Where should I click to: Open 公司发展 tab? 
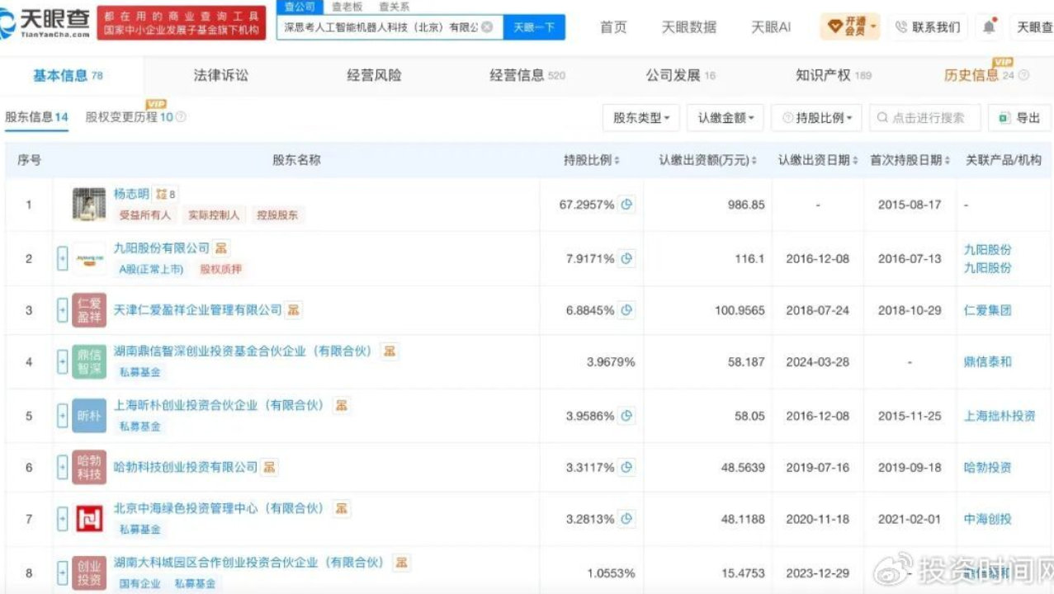click(x=680, y=75)
